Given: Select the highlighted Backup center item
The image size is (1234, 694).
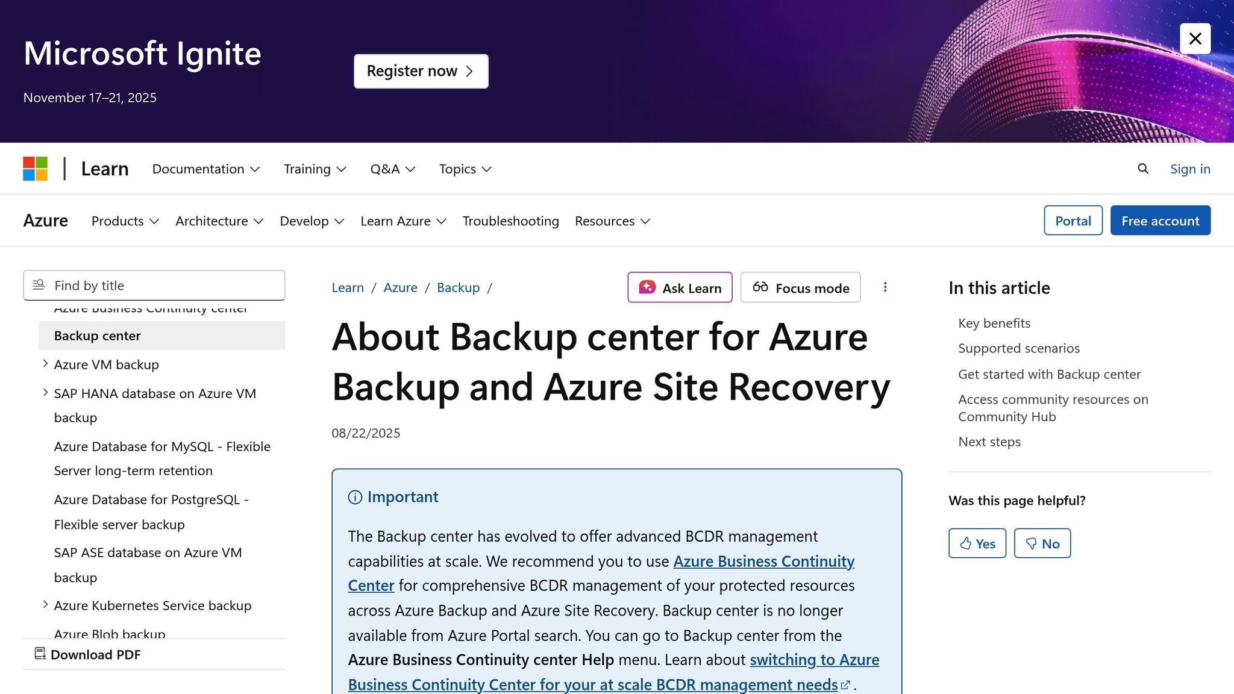Looking at the screenshot, I should (97, 336).
